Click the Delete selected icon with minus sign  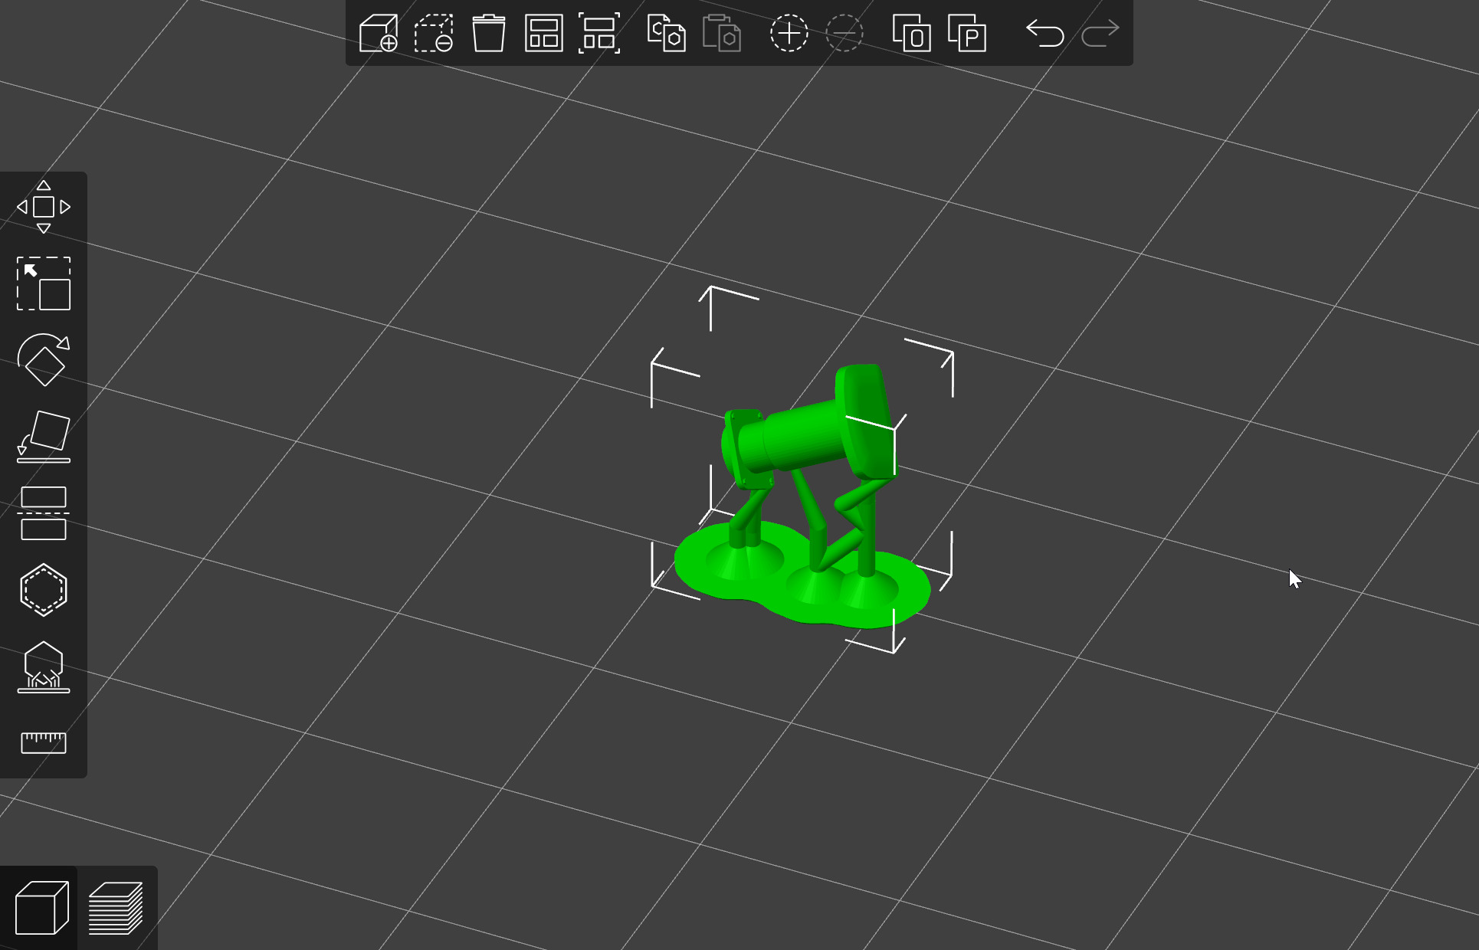(434, 34)
